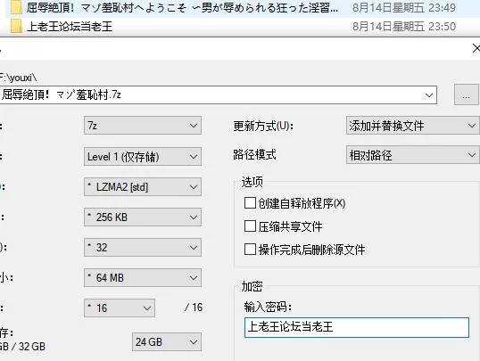Click the 选项 group label
This screenshot has height=361, width=480.
tap(252, 182)
